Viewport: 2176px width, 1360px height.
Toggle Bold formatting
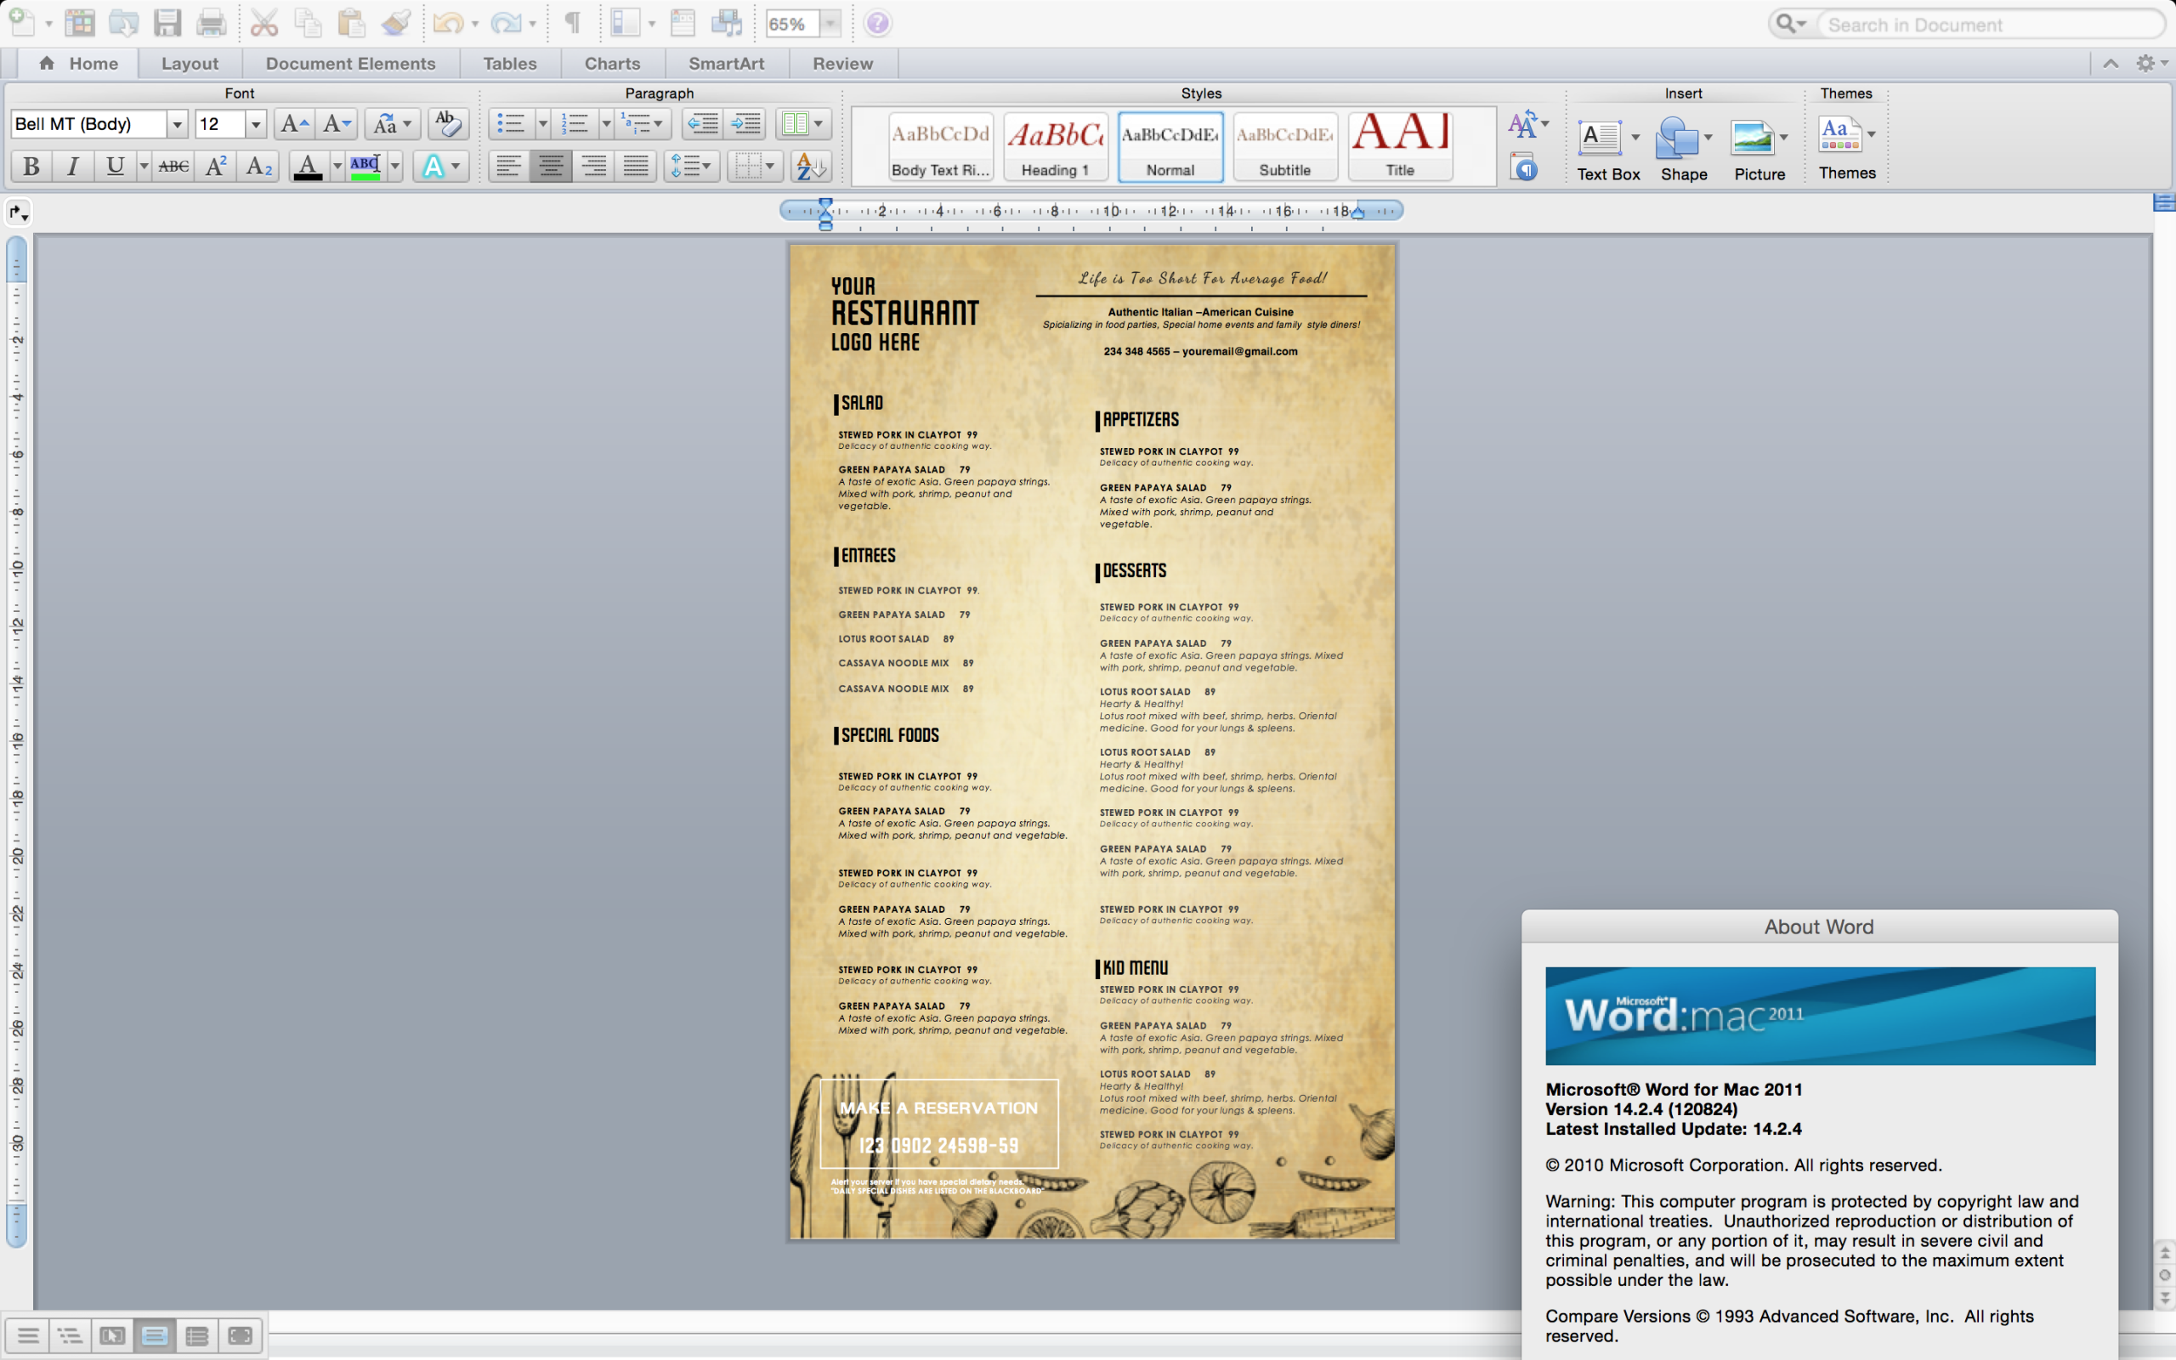click(x=31, y=167)
